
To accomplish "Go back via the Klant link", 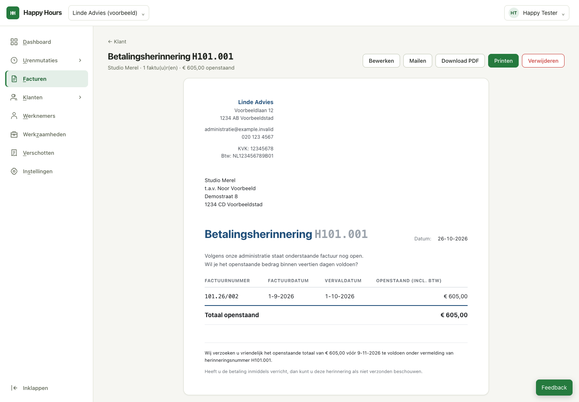I will 117,41.
